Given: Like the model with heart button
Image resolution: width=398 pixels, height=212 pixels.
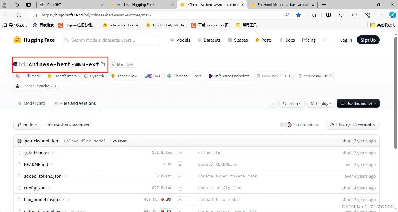Looking at the screenshot, I should (x=117, y=64).
